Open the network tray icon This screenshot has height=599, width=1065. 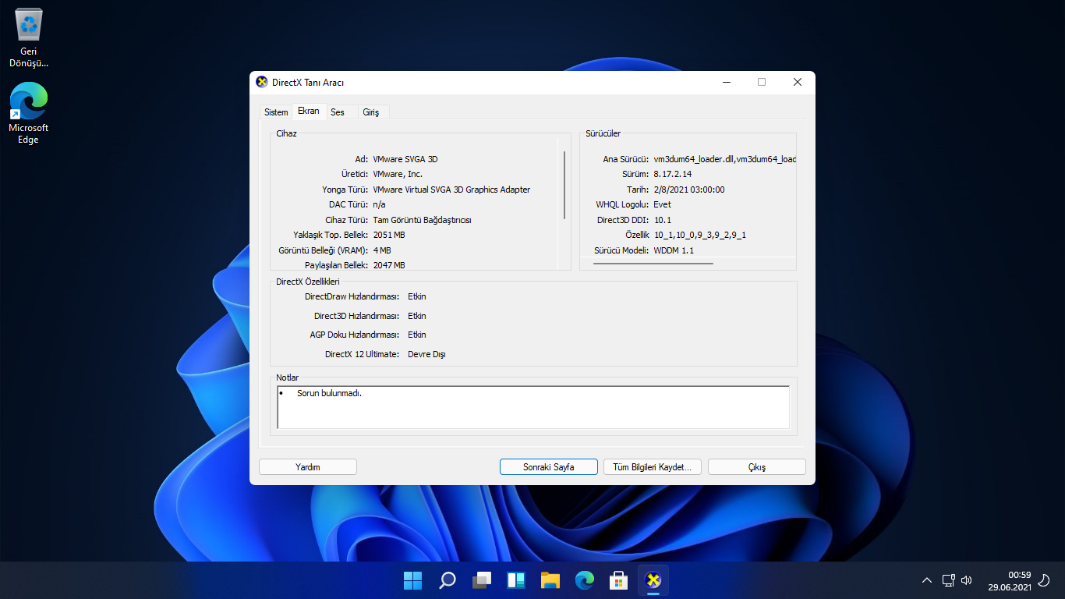[948, 580]
